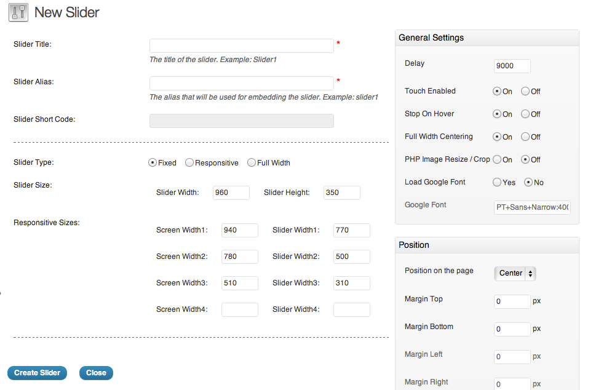Click the Margin Left input field

[512, 357]
